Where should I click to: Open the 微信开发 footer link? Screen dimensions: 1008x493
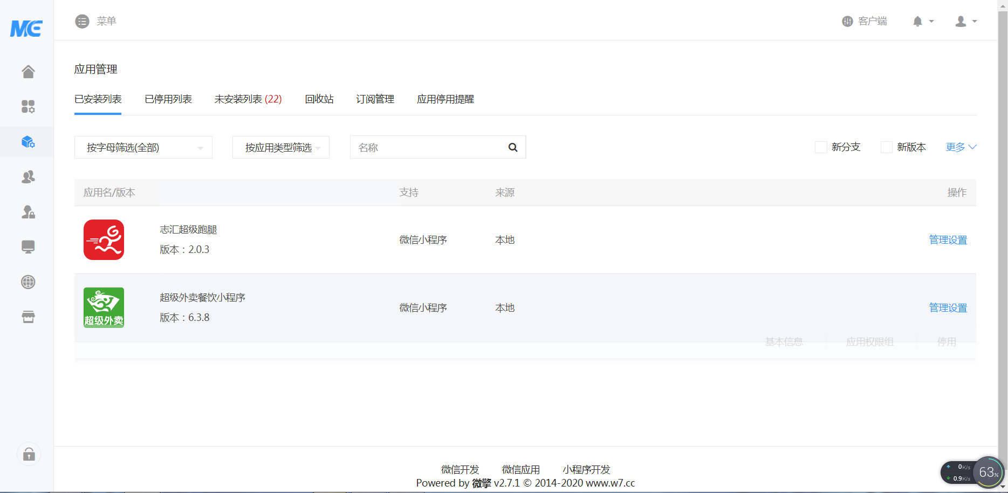point(459,469)
